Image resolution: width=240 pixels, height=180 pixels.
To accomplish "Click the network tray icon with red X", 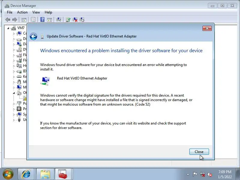I will 202,174.
